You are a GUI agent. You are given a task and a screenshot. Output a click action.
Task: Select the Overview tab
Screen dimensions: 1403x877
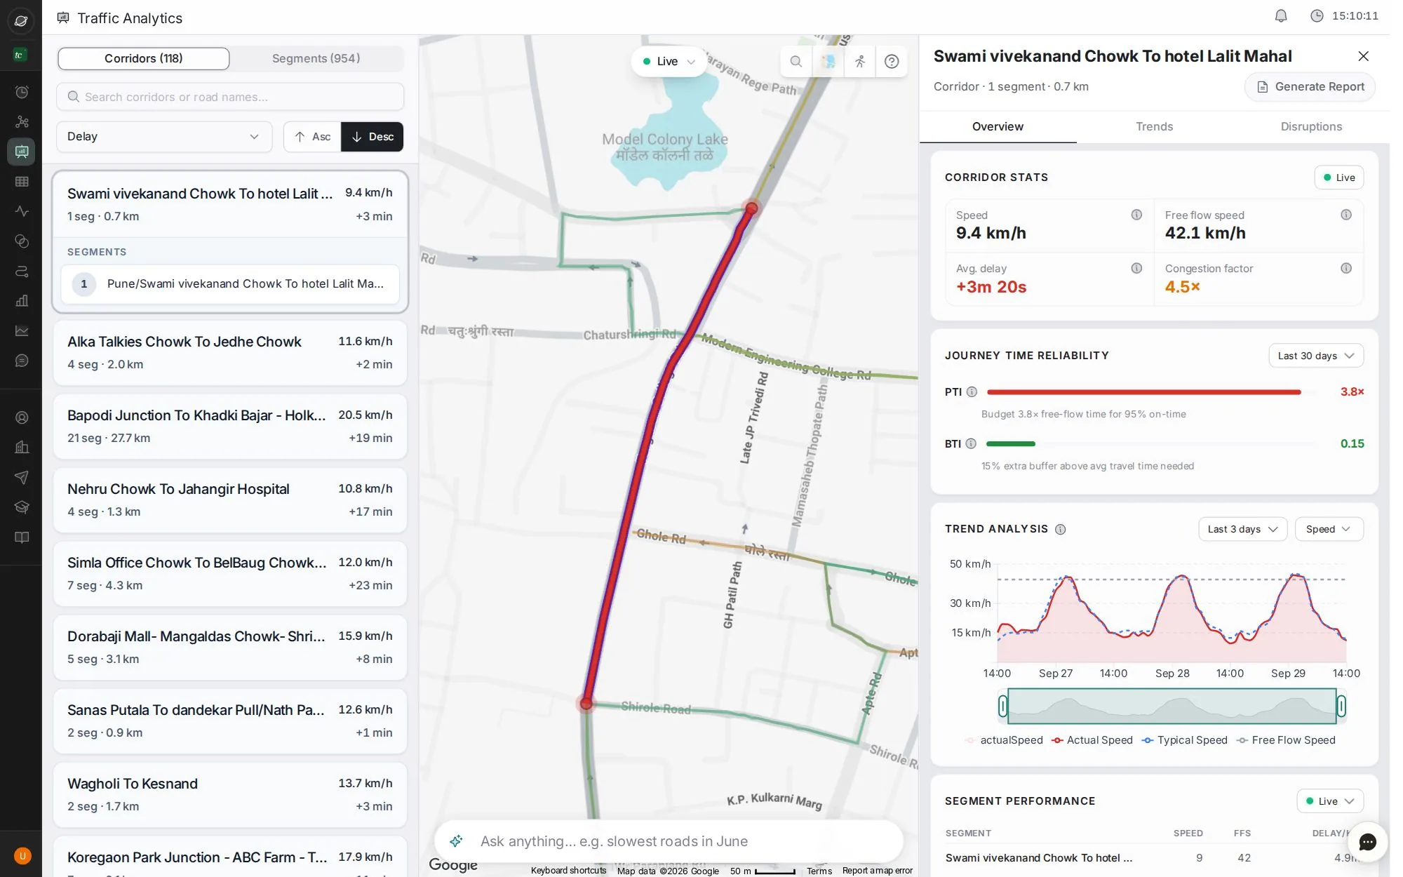pyautogui.click(x=998, y=127)
